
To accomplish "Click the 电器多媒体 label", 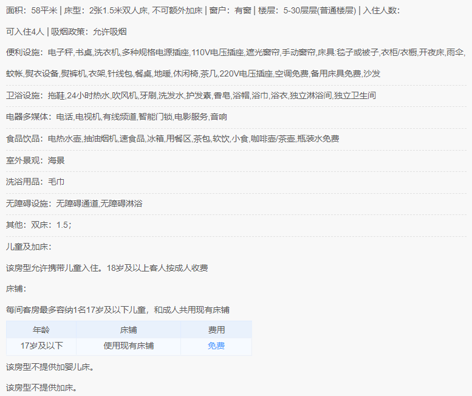I will tap(29, 117).
